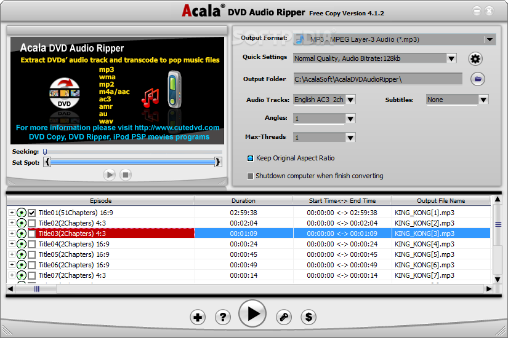The image size is (508, 338).
Task: Click the Duration column header
Action: point(243,200)
